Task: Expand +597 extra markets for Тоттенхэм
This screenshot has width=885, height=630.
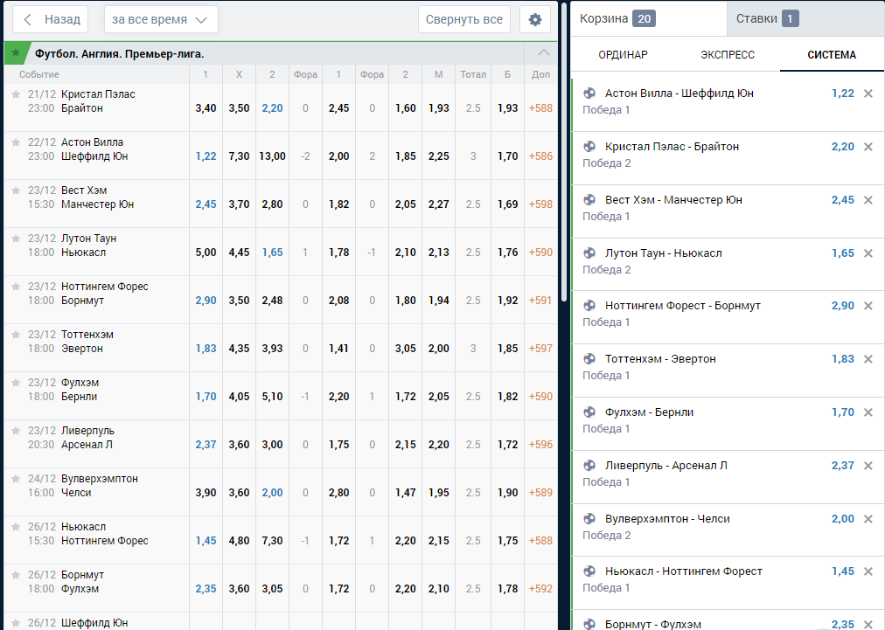Action: click(540, 348)
